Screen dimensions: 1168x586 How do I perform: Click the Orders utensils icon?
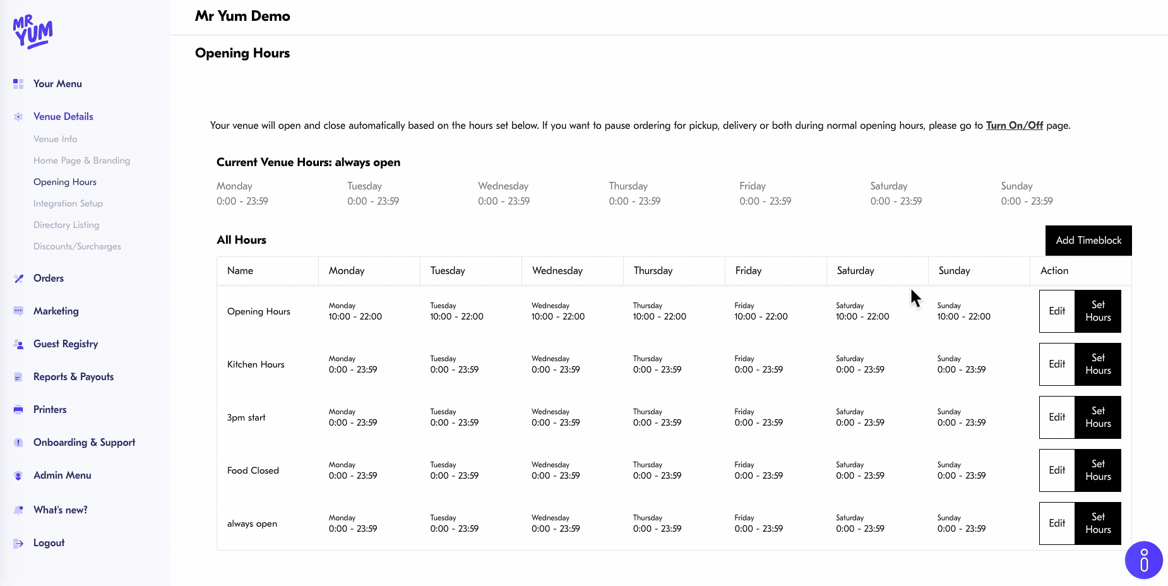click(18, 278)
